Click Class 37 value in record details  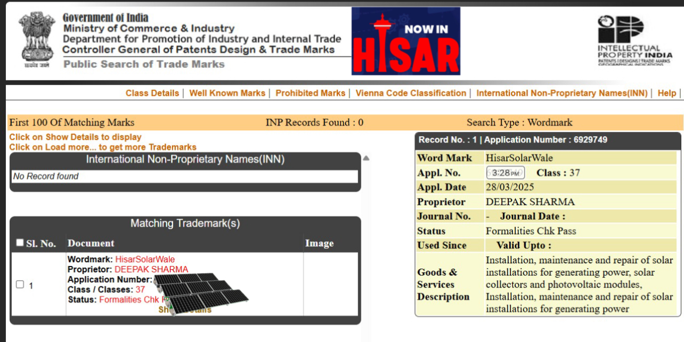click(x=574, y=173)
